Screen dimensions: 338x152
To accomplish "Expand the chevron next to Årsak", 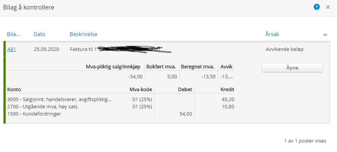I will click(325, 35).
